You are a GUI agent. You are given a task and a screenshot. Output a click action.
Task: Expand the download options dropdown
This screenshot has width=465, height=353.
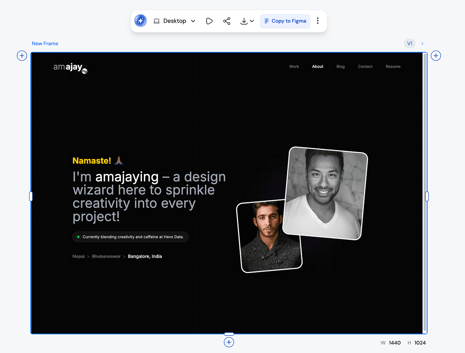coord(247,21)
